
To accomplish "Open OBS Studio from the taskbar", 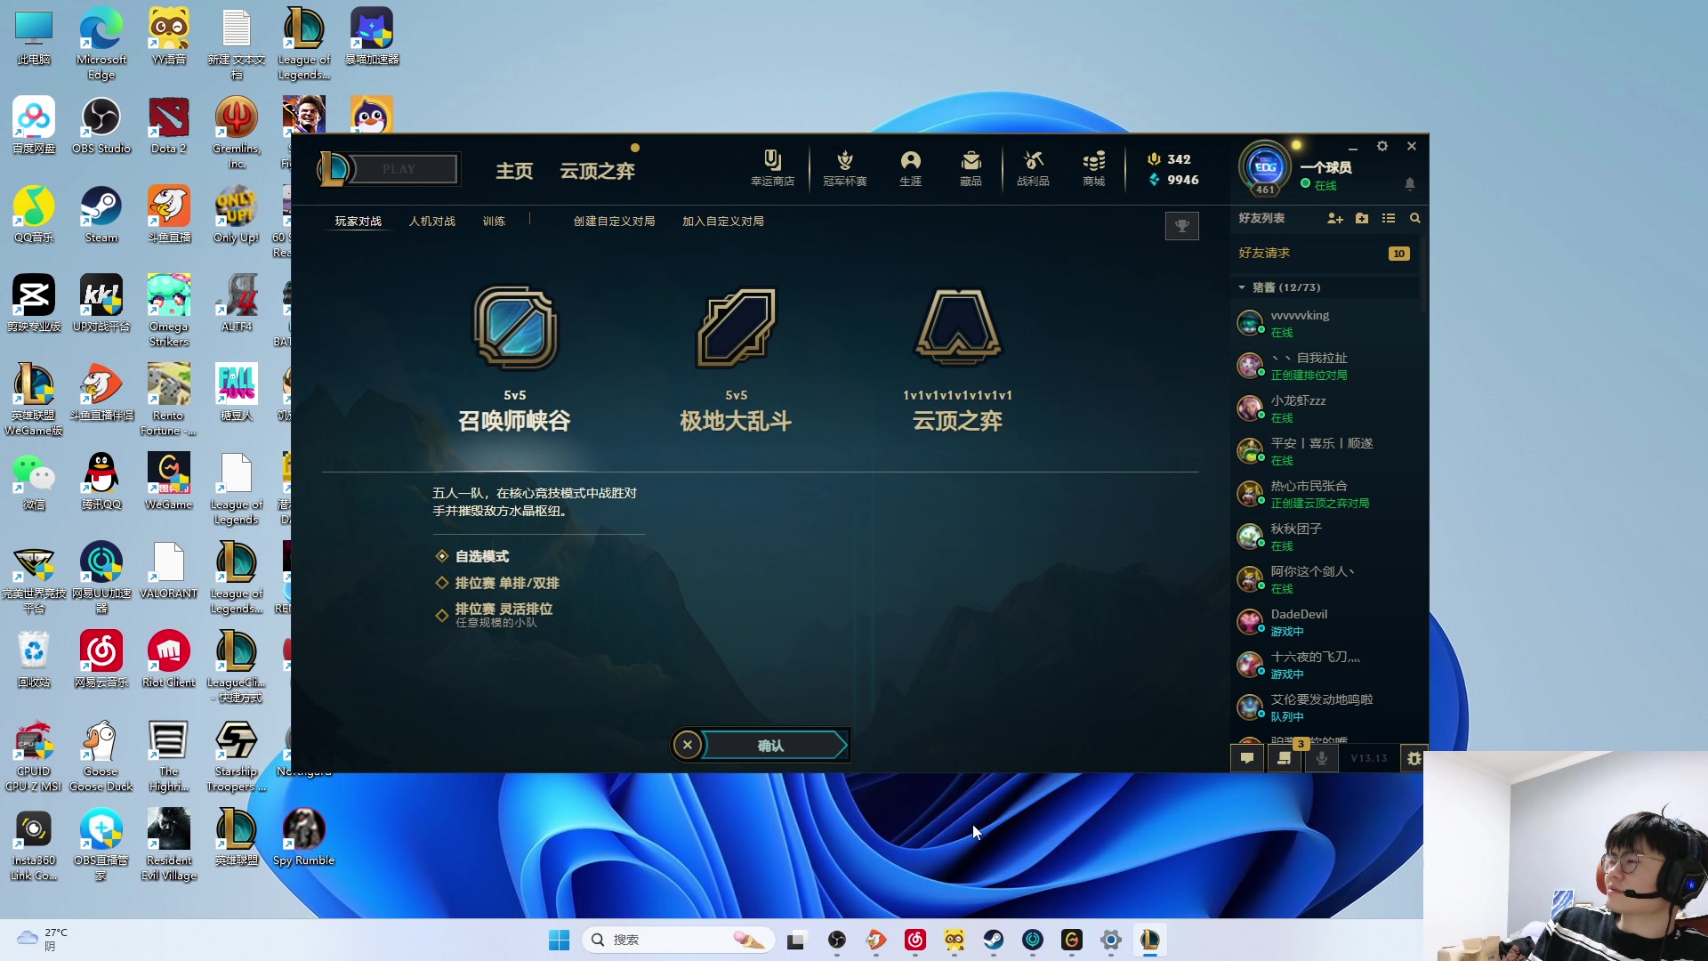I will [836, 940].
